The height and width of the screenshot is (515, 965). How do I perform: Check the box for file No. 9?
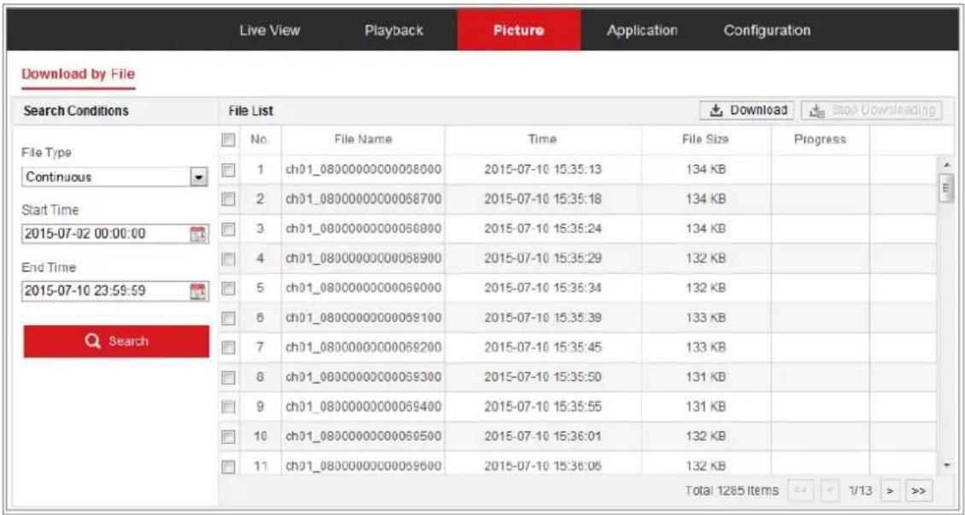227,407
